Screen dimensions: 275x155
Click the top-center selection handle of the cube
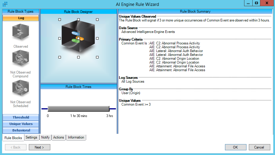pos(79,20)
